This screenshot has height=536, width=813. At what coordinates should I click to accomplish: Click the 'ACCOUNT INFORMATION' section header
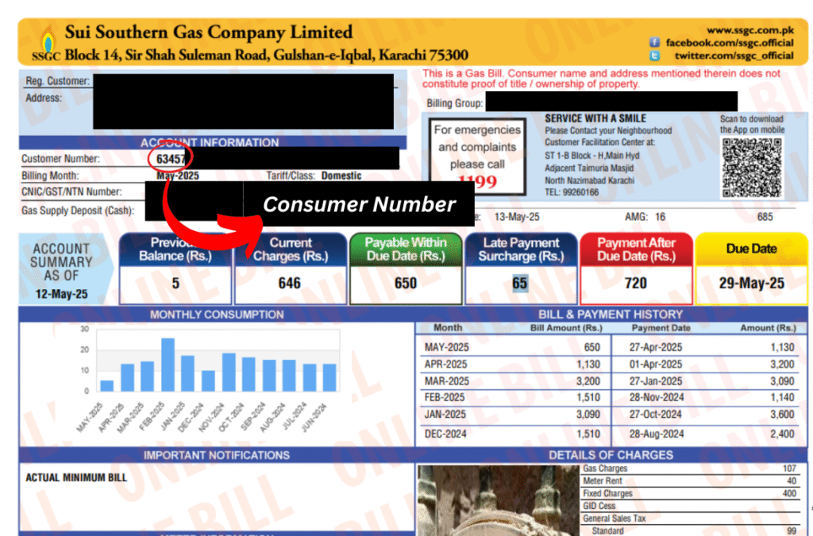coord(210,143)
